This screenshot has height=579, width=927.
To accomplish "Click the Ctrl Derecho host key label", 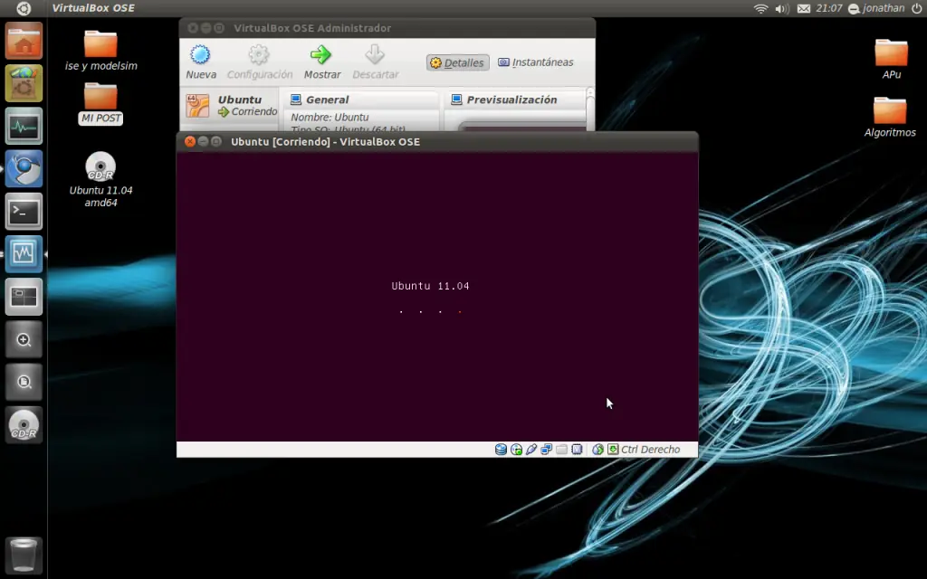I will [650, 450].
